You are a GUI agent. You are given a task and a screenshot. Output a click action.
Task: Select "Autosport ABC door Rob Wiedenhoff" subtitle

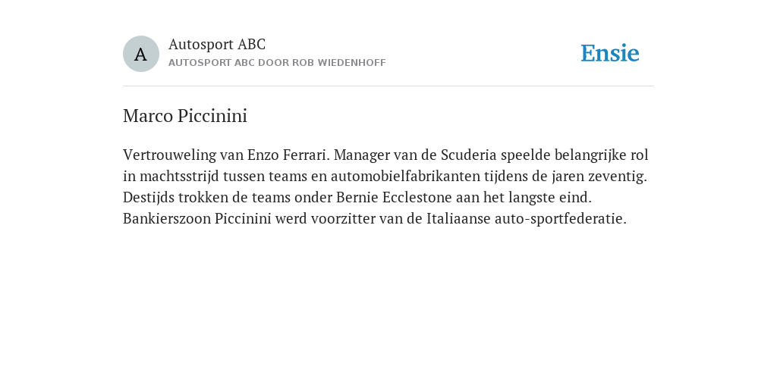point(277,63)
